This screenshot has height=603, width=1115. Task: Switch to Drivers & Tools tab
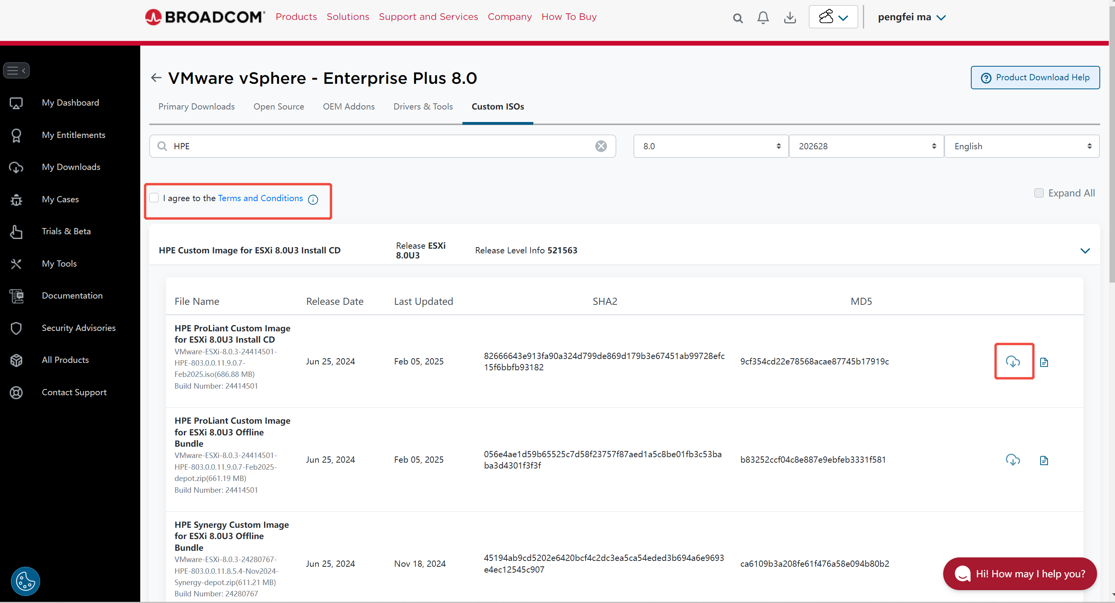click(423, 106)
